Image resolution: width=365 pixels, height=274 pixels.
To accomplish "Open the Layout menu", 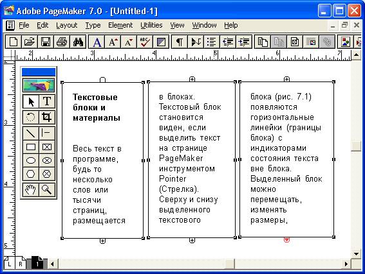I will 66,25.
